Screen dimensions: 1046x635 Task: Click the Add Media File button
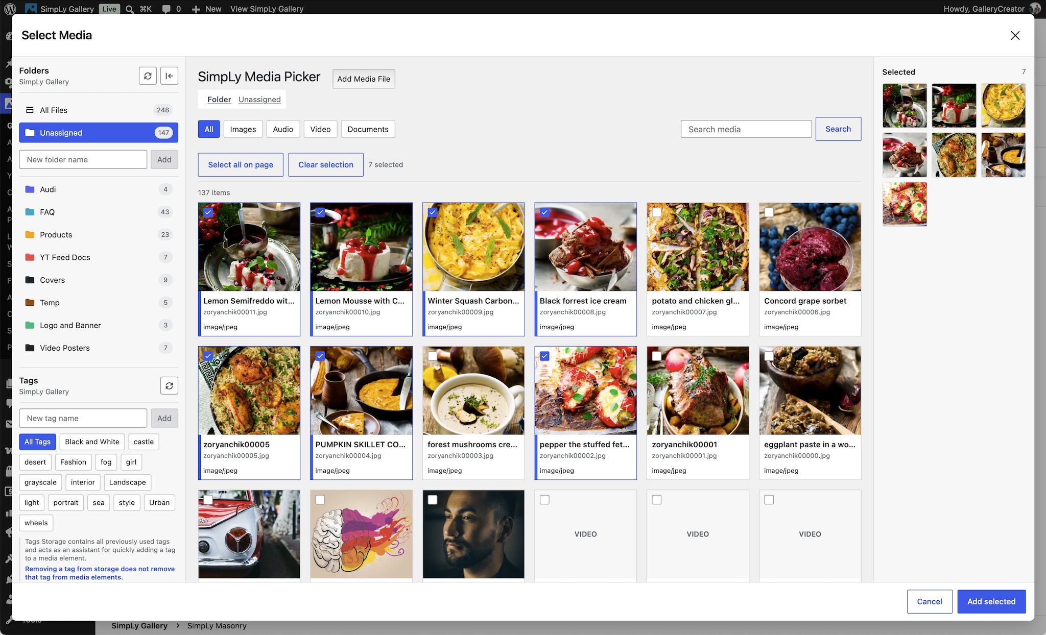(364, 79)
